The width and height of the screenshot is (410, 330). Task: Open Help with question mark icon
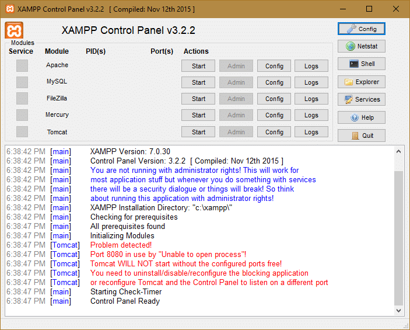point(362,117)
